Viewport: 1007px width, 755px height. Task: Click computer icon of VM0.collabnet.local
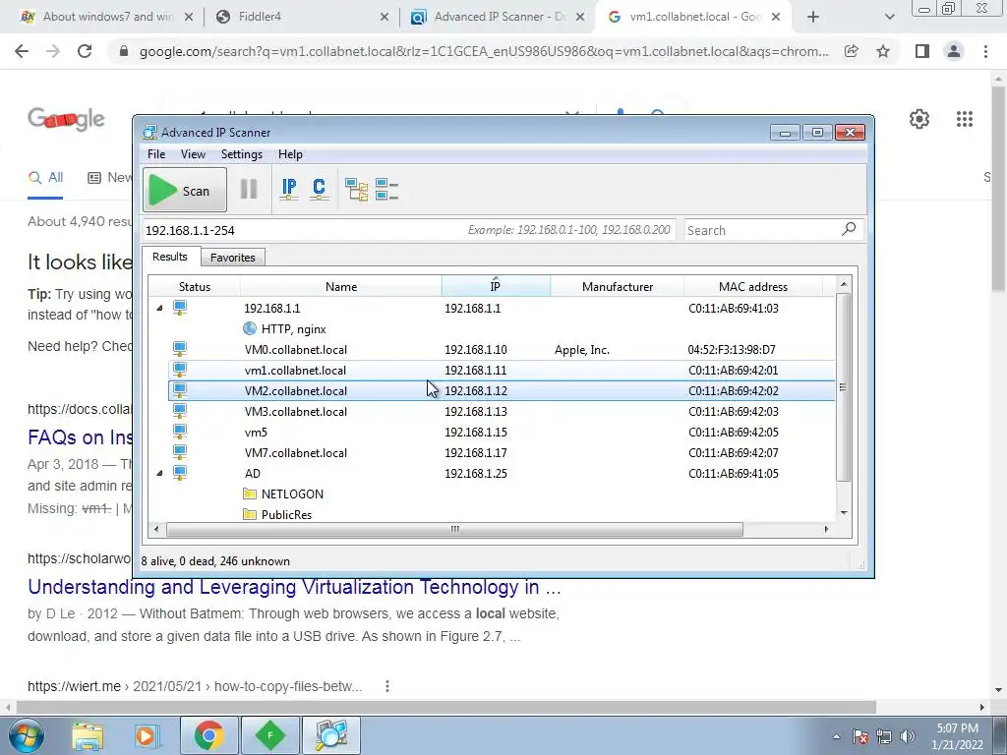[x=180, y=349]
